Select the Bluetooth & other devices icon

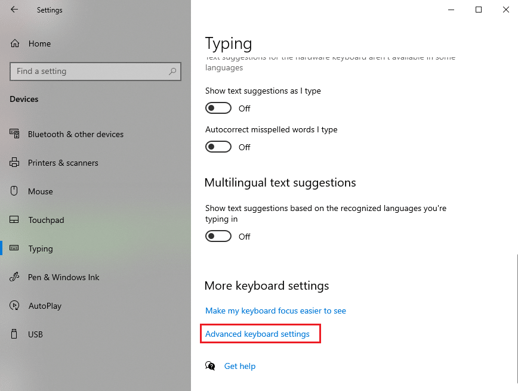pos(14,134)
